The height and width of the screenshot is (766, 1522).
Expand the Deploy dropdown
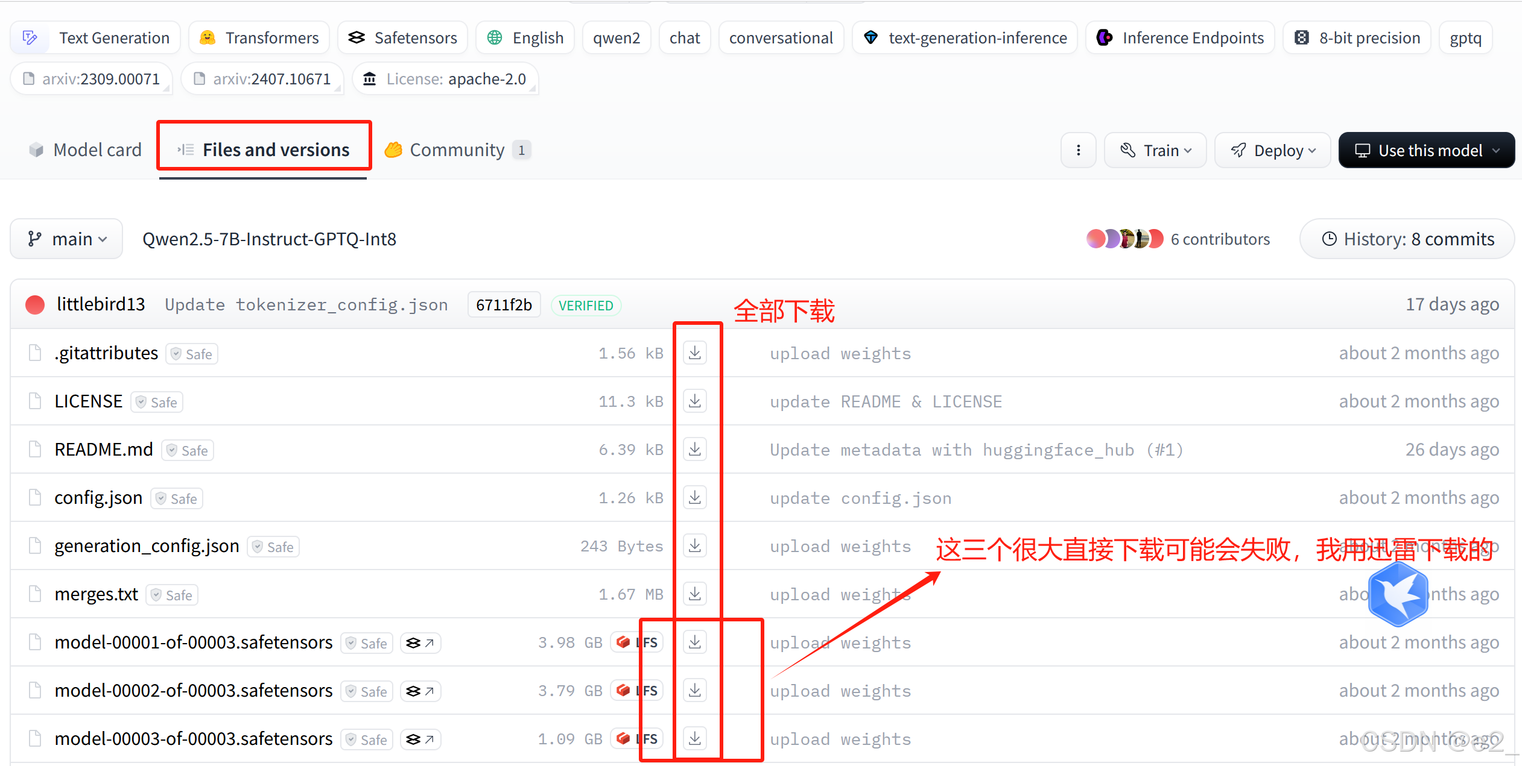tap(1272, 150)
